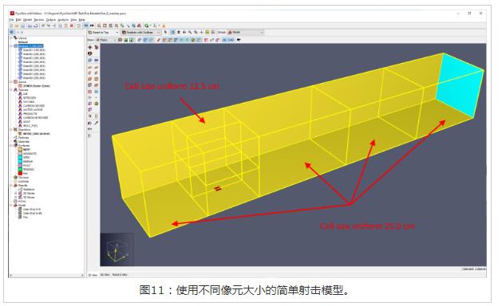
Task: Toggle the highlighted button beside main toolbar separator
Action: click(x=86, y=25)
